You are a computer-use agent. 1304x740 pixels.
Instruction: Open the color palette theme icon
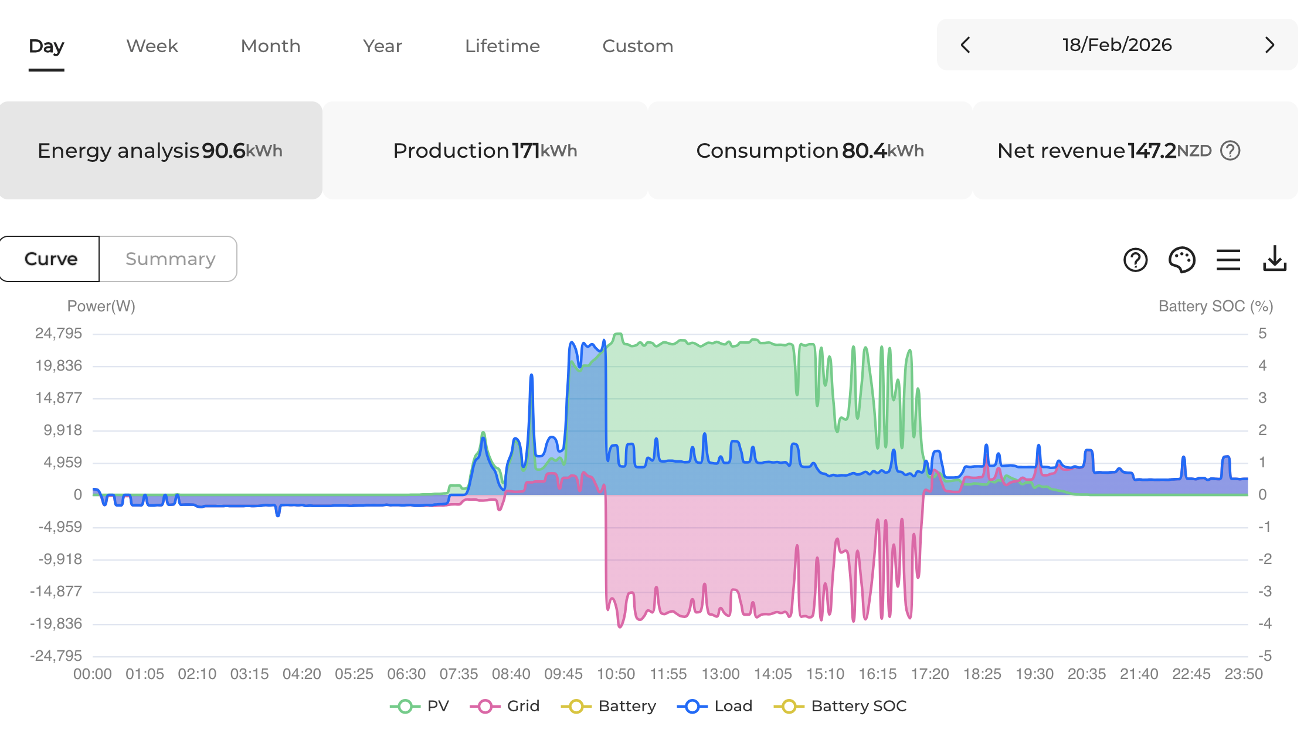tap(1181, 260)
